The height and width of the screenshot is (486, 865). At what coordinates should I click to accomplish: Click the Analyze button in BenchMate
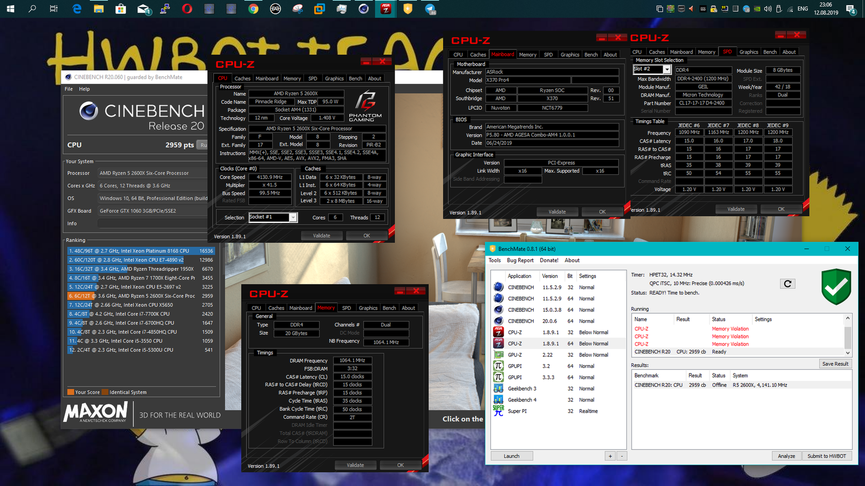[x=786, y=456]
